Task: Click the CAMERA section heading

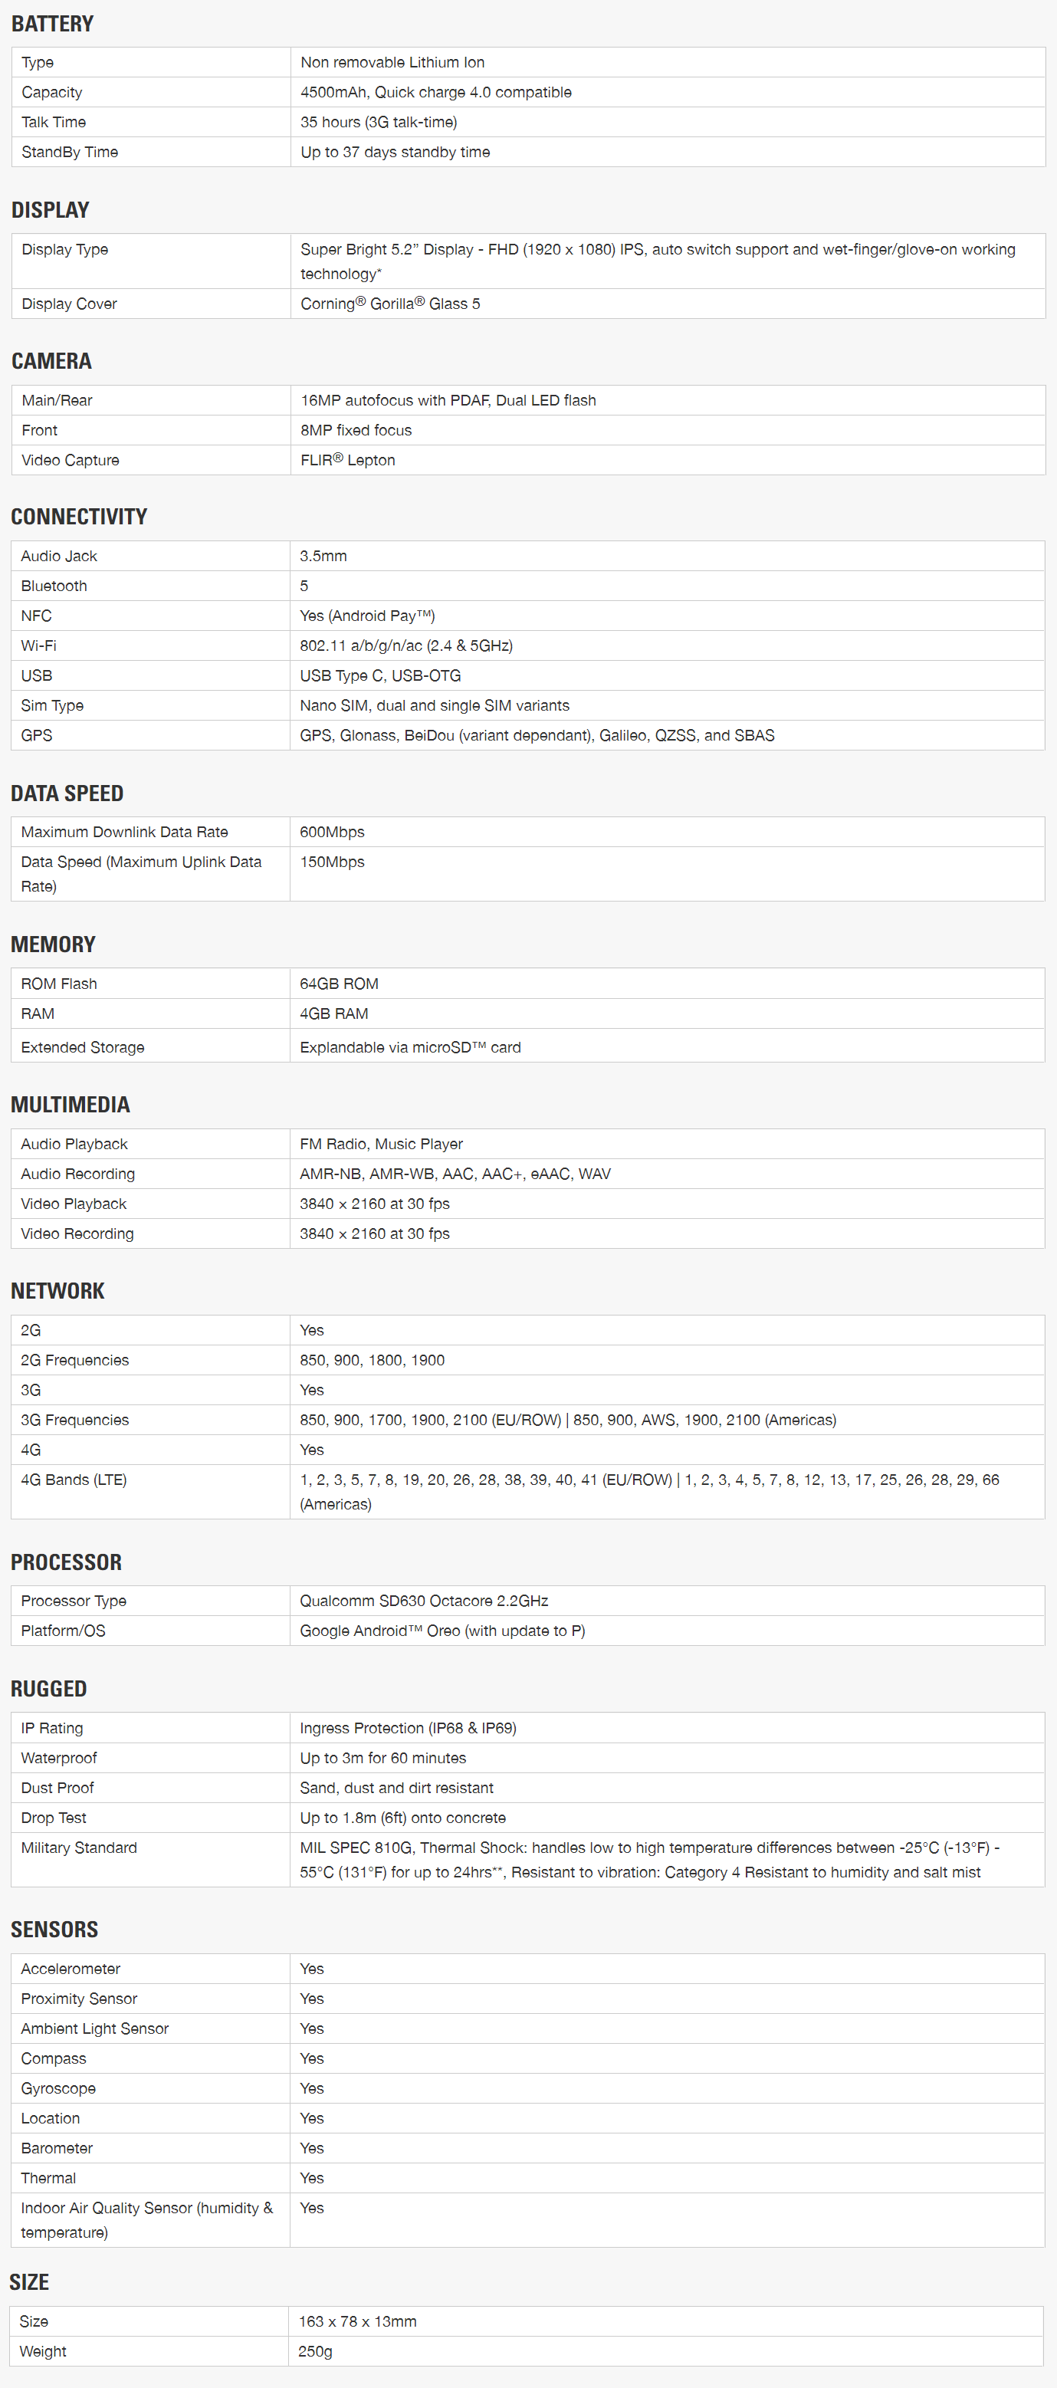Action: click(51, 360)
